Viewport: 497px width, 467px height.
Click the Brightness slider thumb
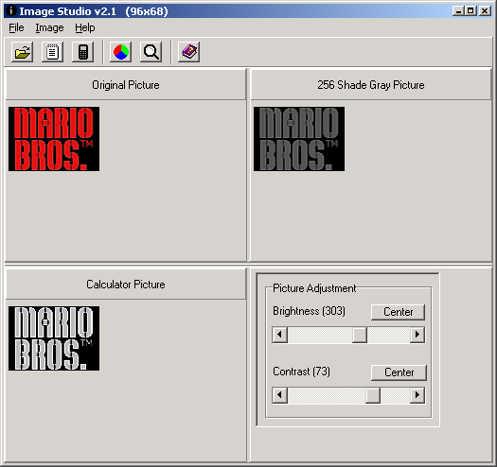click(x=360, y=335)
